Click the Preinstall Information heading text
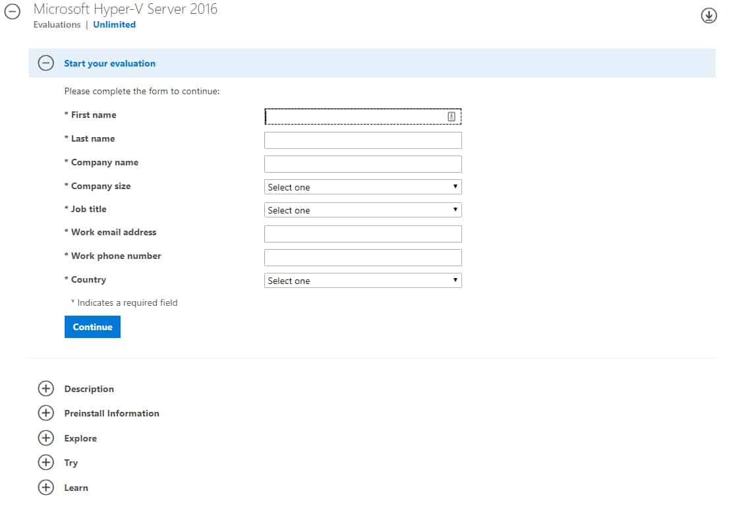This screenshot has height=514, width=729. pos(111,413)
